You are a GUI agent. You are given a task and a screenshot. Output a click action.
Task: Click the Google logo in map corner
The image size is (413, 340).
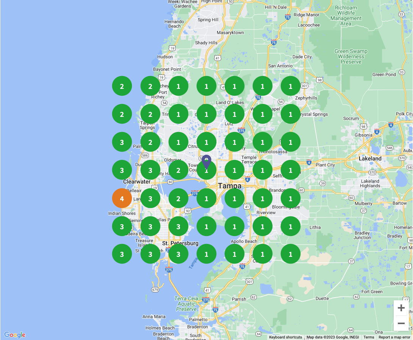[x=15, y=335]
